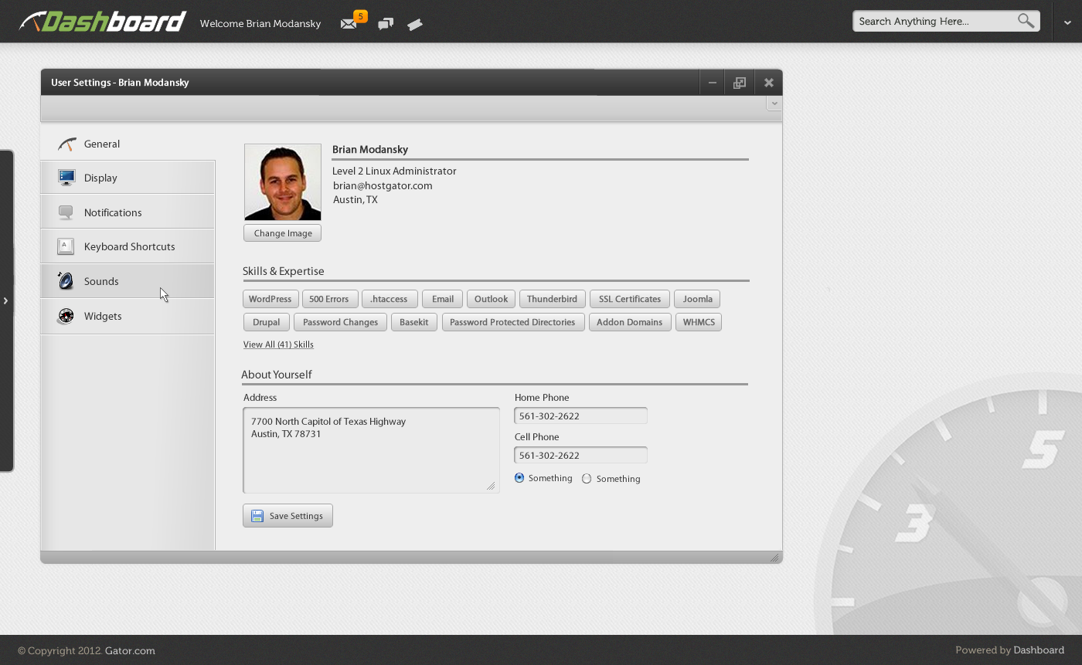This screenshot has width=1082, height=665.
Task: Click the profile photo thumbnail
Action: tap(283, 182)
